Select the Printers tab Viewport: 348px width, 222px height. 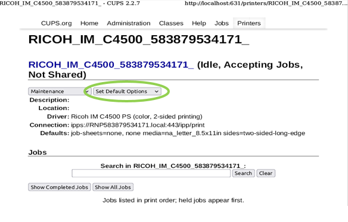point(249,23)
